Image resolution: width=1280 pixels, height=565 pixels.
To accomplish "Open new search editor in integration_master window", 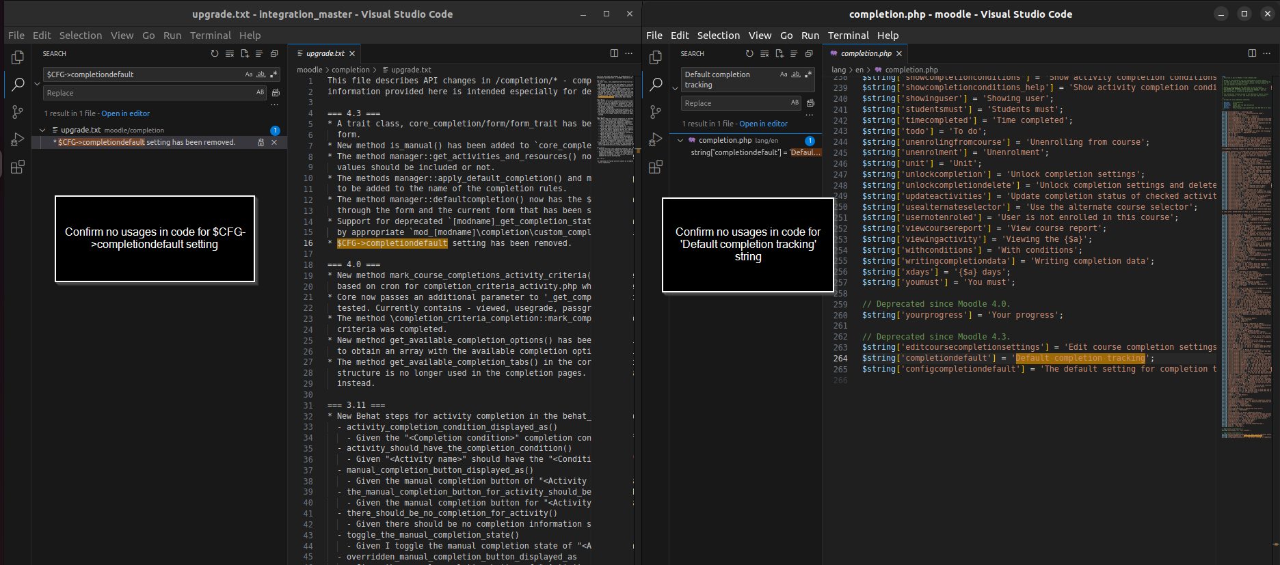I will pyautogui.click(x=245, y=53).
